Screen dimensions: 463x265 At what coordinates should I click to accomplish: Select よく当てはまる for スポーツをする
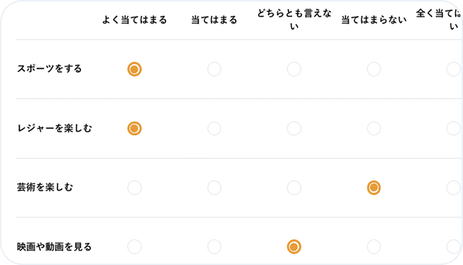point(134,69)
